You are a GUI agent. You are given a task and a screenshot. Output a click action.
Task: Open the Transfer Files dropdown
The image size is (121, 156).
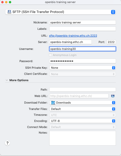82,109
